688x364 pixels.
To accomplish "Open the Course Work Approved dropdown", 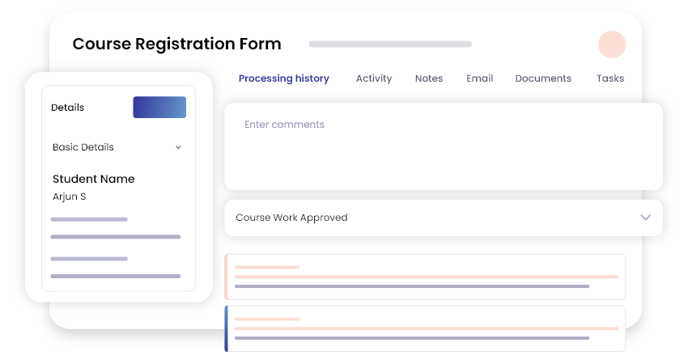I will pyautogui.click(x=444, y=218).
